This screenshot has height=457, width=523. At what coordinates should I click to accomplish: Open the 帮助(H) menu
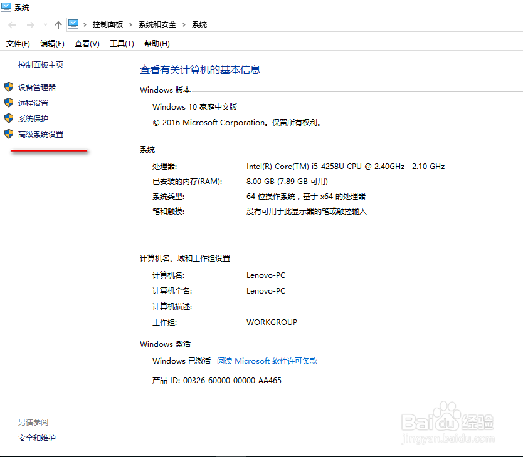pos(157,44)
